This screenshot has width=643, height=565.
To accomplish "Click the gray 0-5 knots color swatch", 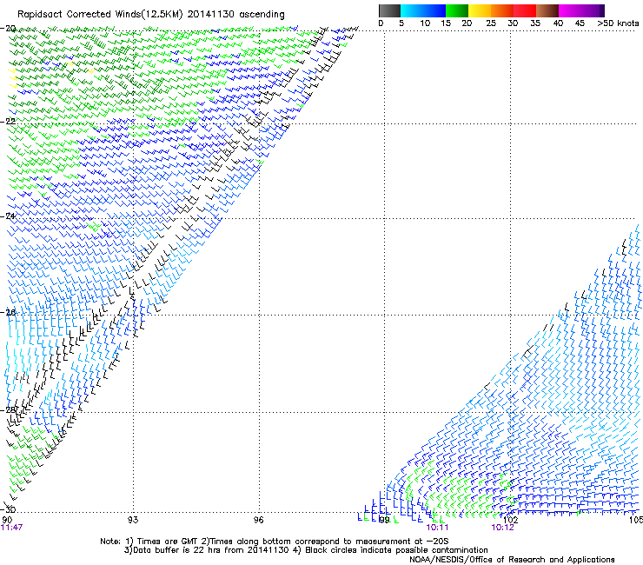I will click(x=389, y=10).
